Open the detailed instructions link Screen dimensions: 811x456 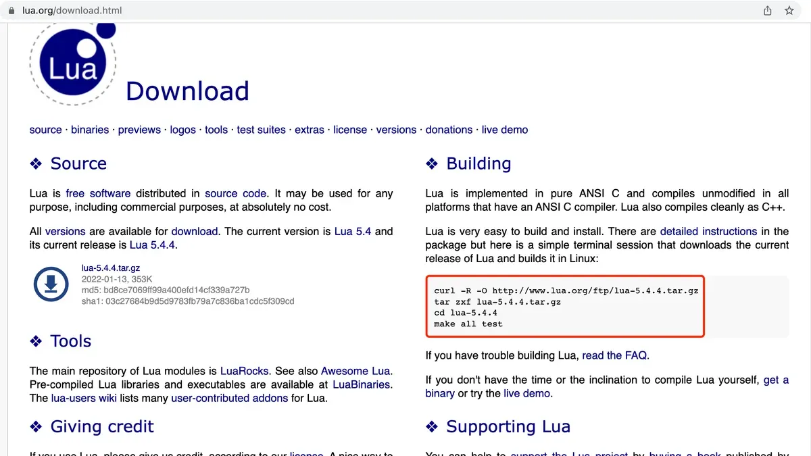coord(709,231)
